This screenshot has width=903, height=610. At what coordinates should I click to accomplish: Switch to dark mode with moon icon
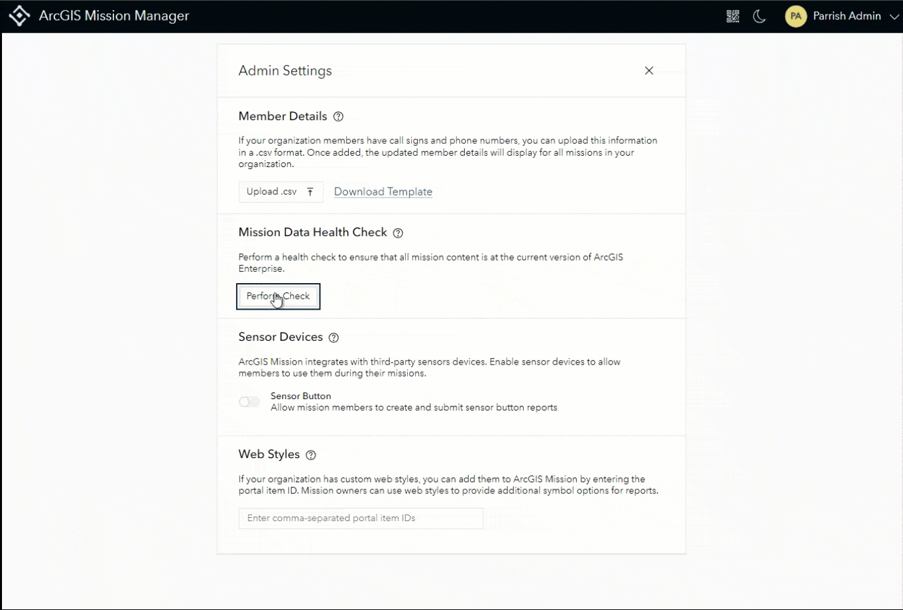coord(760,17)
